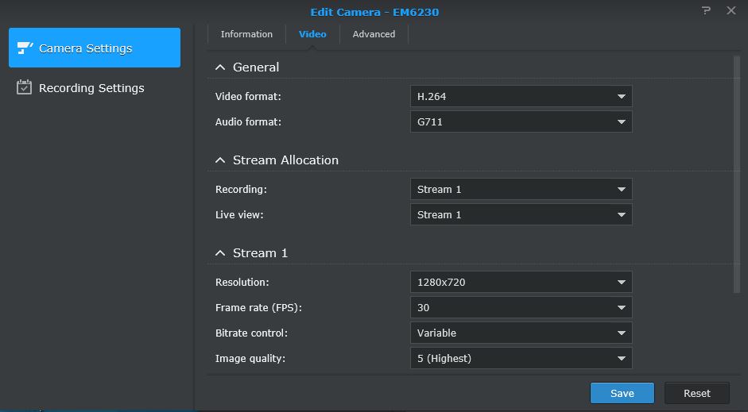Screen dimensions: 748x412
Task: Change the Recording stream dropdown
Action: click(521, 189)
